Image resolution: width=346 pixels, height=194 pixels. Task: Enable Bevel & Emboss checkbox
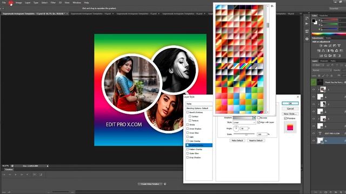(x=188, y=112)
